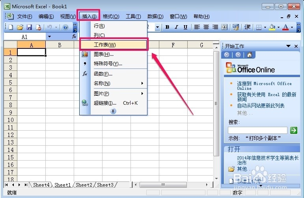Choose 行(R) from Insert menu

pyautogui.click(x=114, y=26)
